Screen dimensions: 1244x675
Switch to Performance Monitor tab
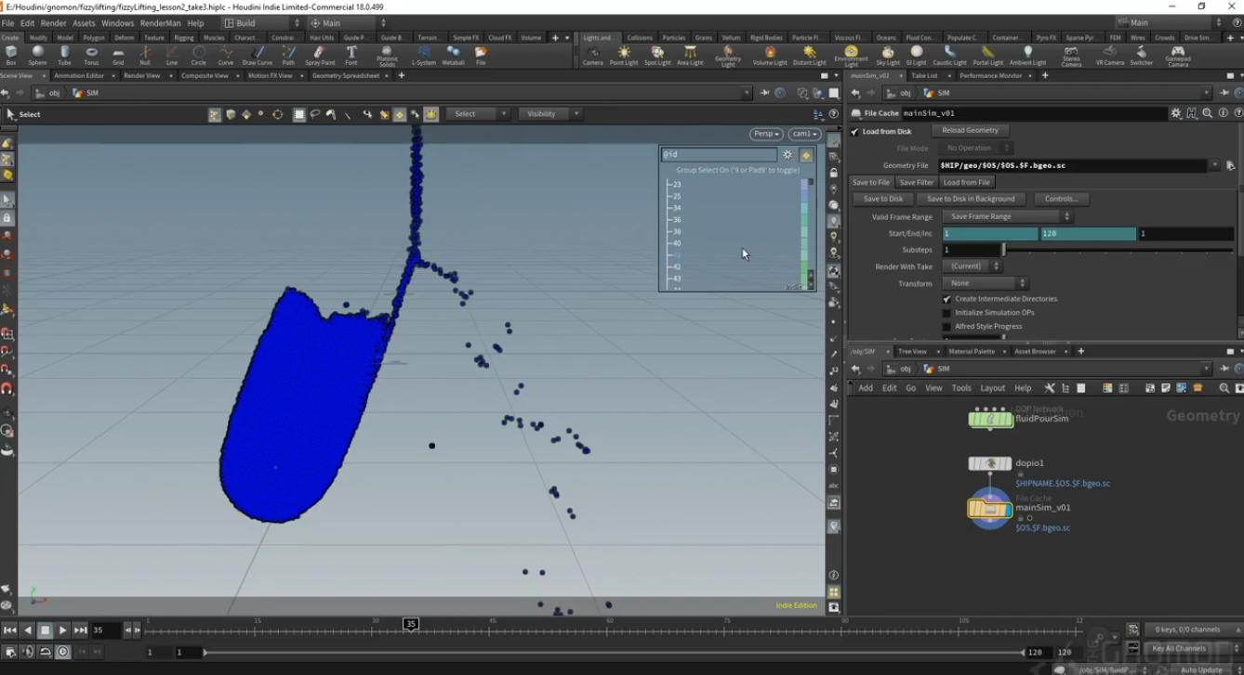click(991, 75)
